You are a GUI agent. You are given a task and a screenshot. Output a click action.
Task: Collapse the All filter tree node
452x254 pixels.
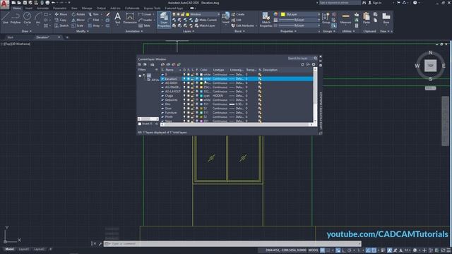pos(140,75)
